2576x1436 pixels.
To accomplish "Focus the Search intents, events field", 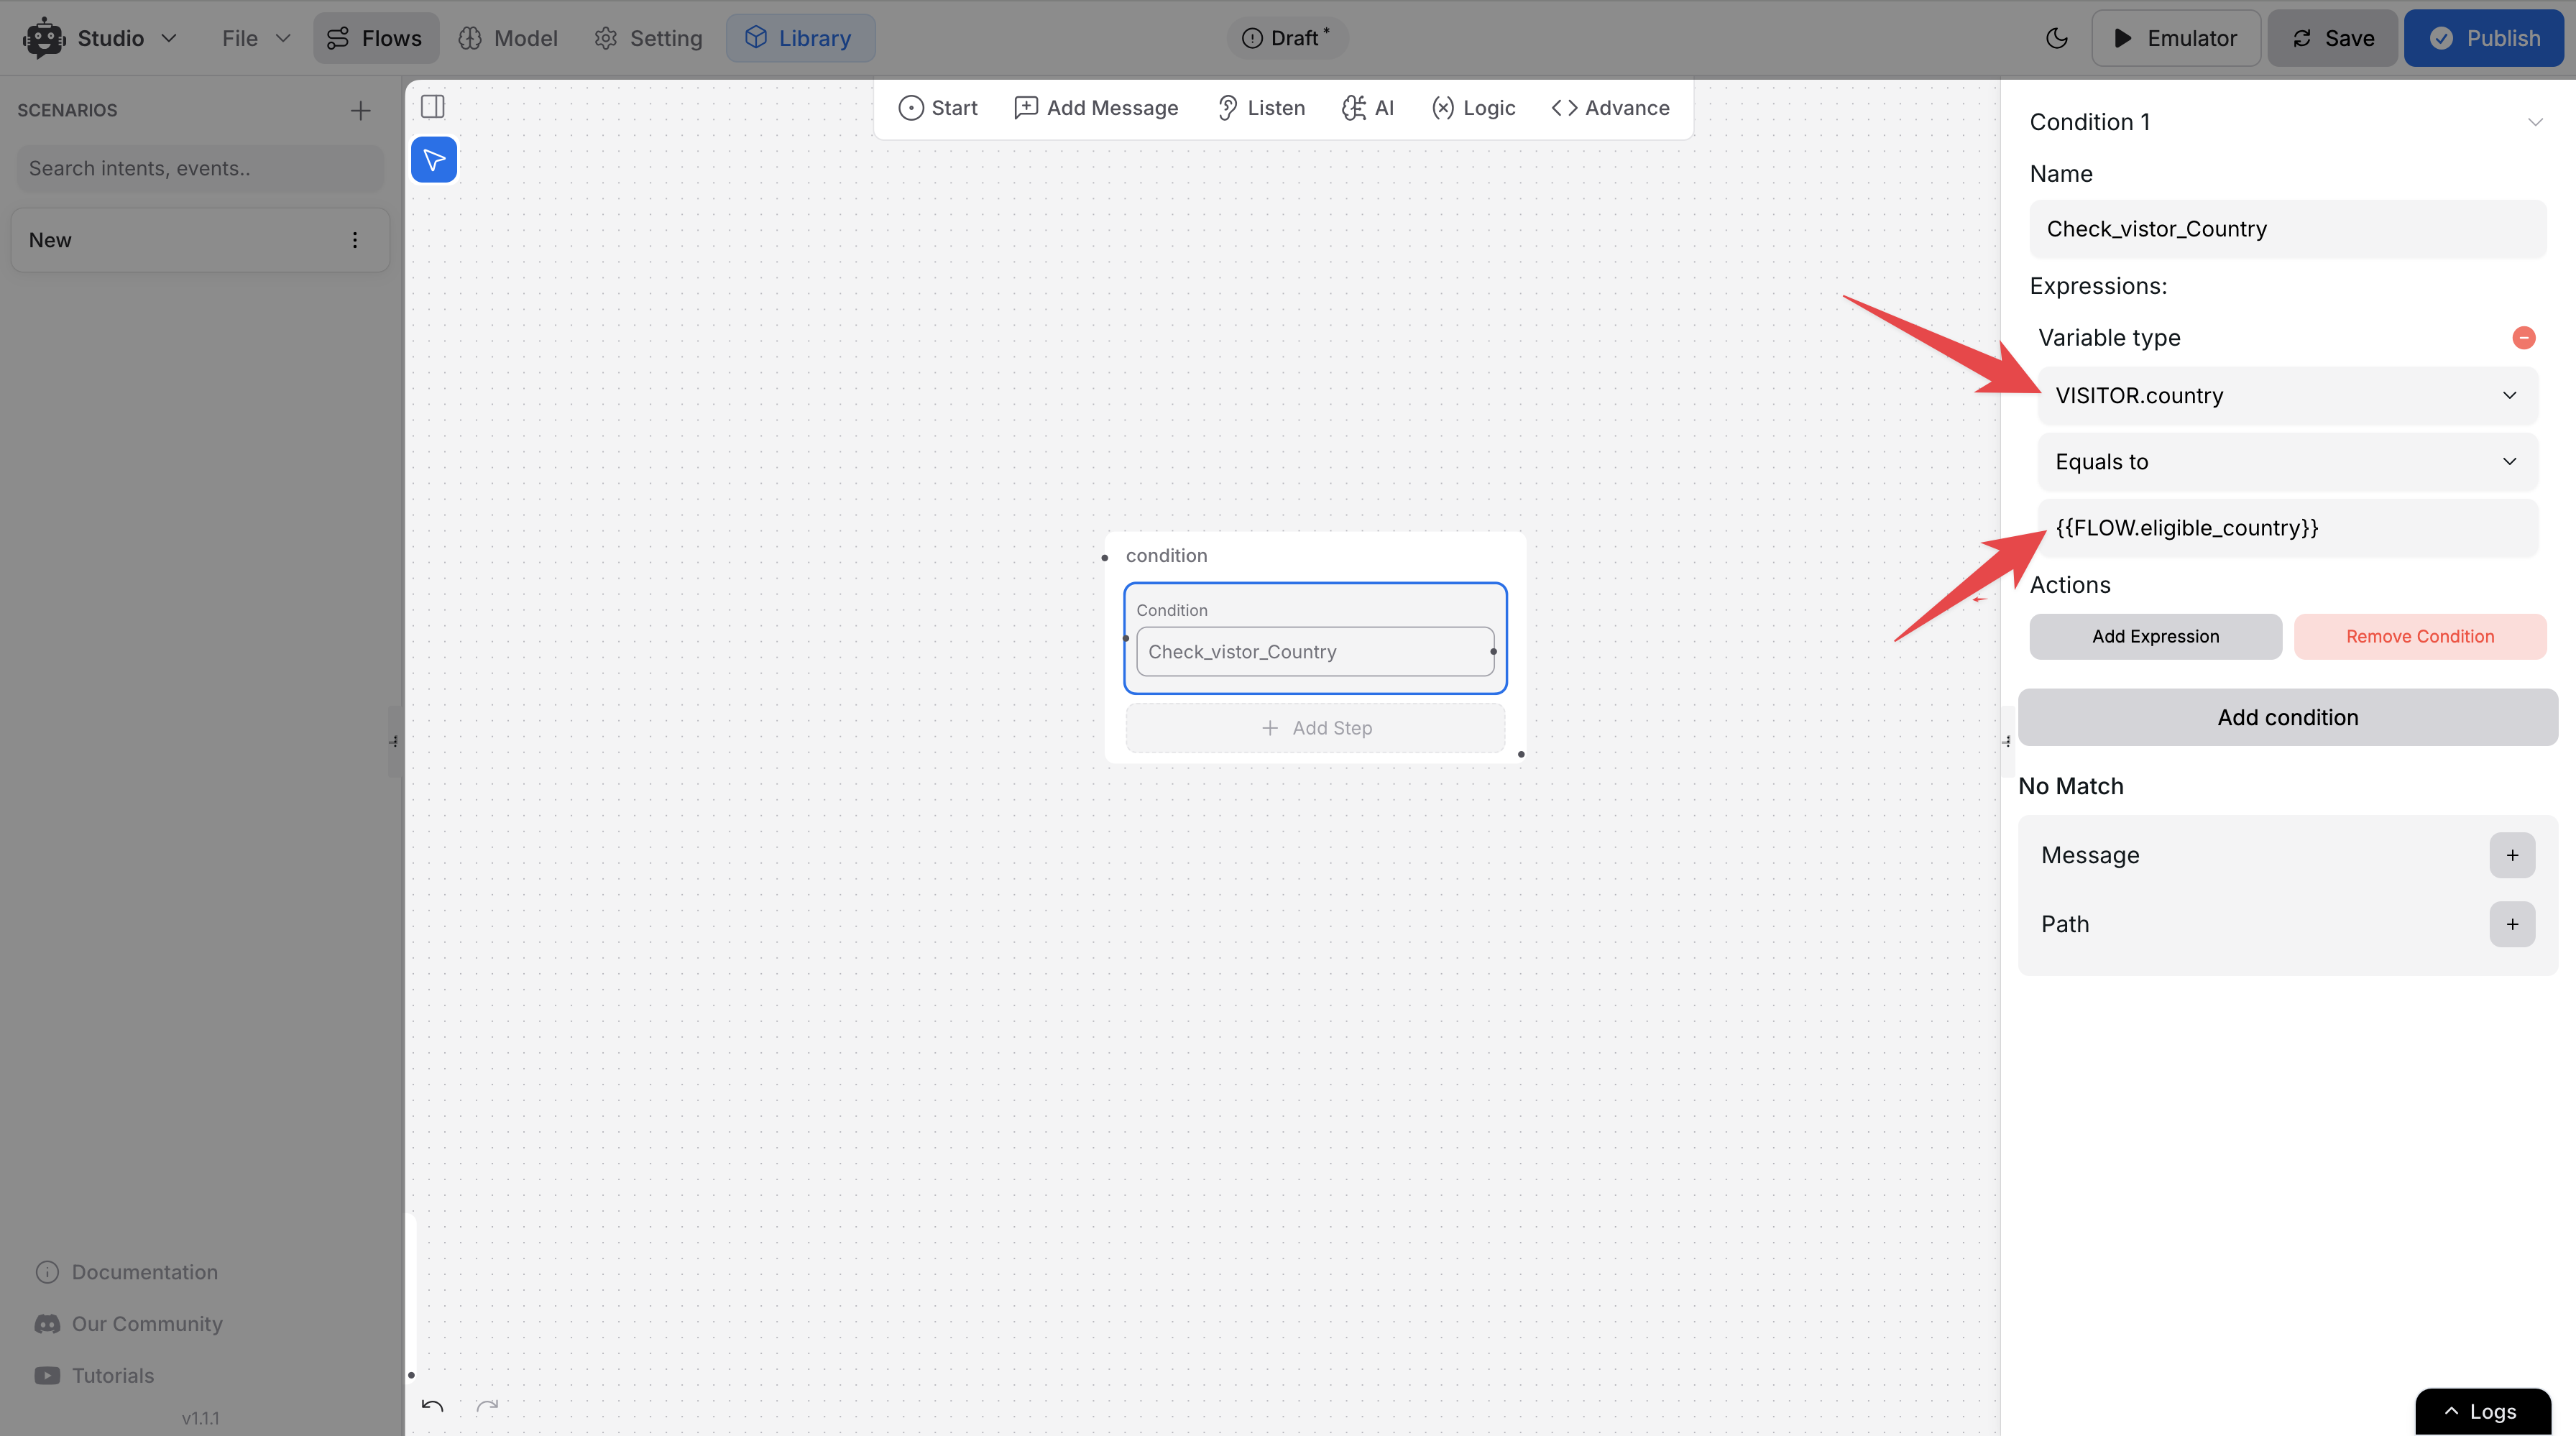I will [x=200, y=168].
